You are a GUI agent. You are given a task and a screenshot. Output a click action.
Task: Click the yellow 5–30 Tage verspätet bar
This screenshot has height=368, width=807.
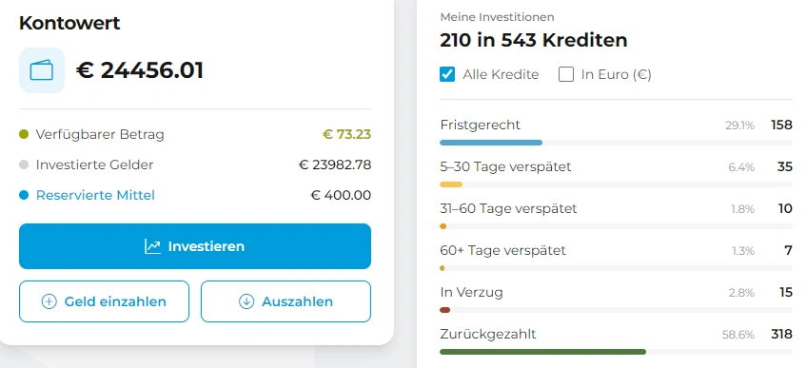tap(451, 184)
